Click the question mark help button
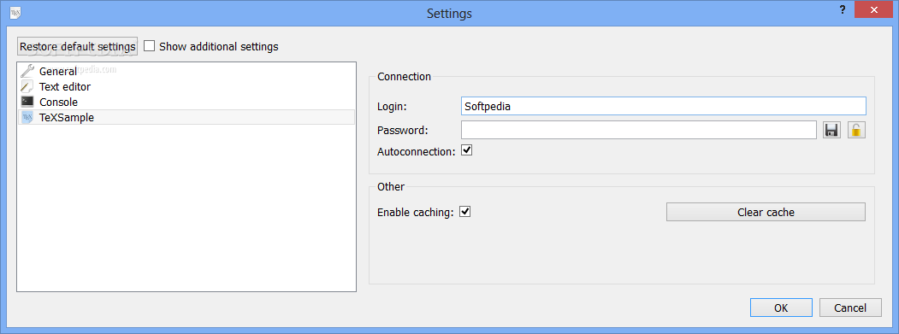The width and height of the screenshot is (899, 334). 843,9
